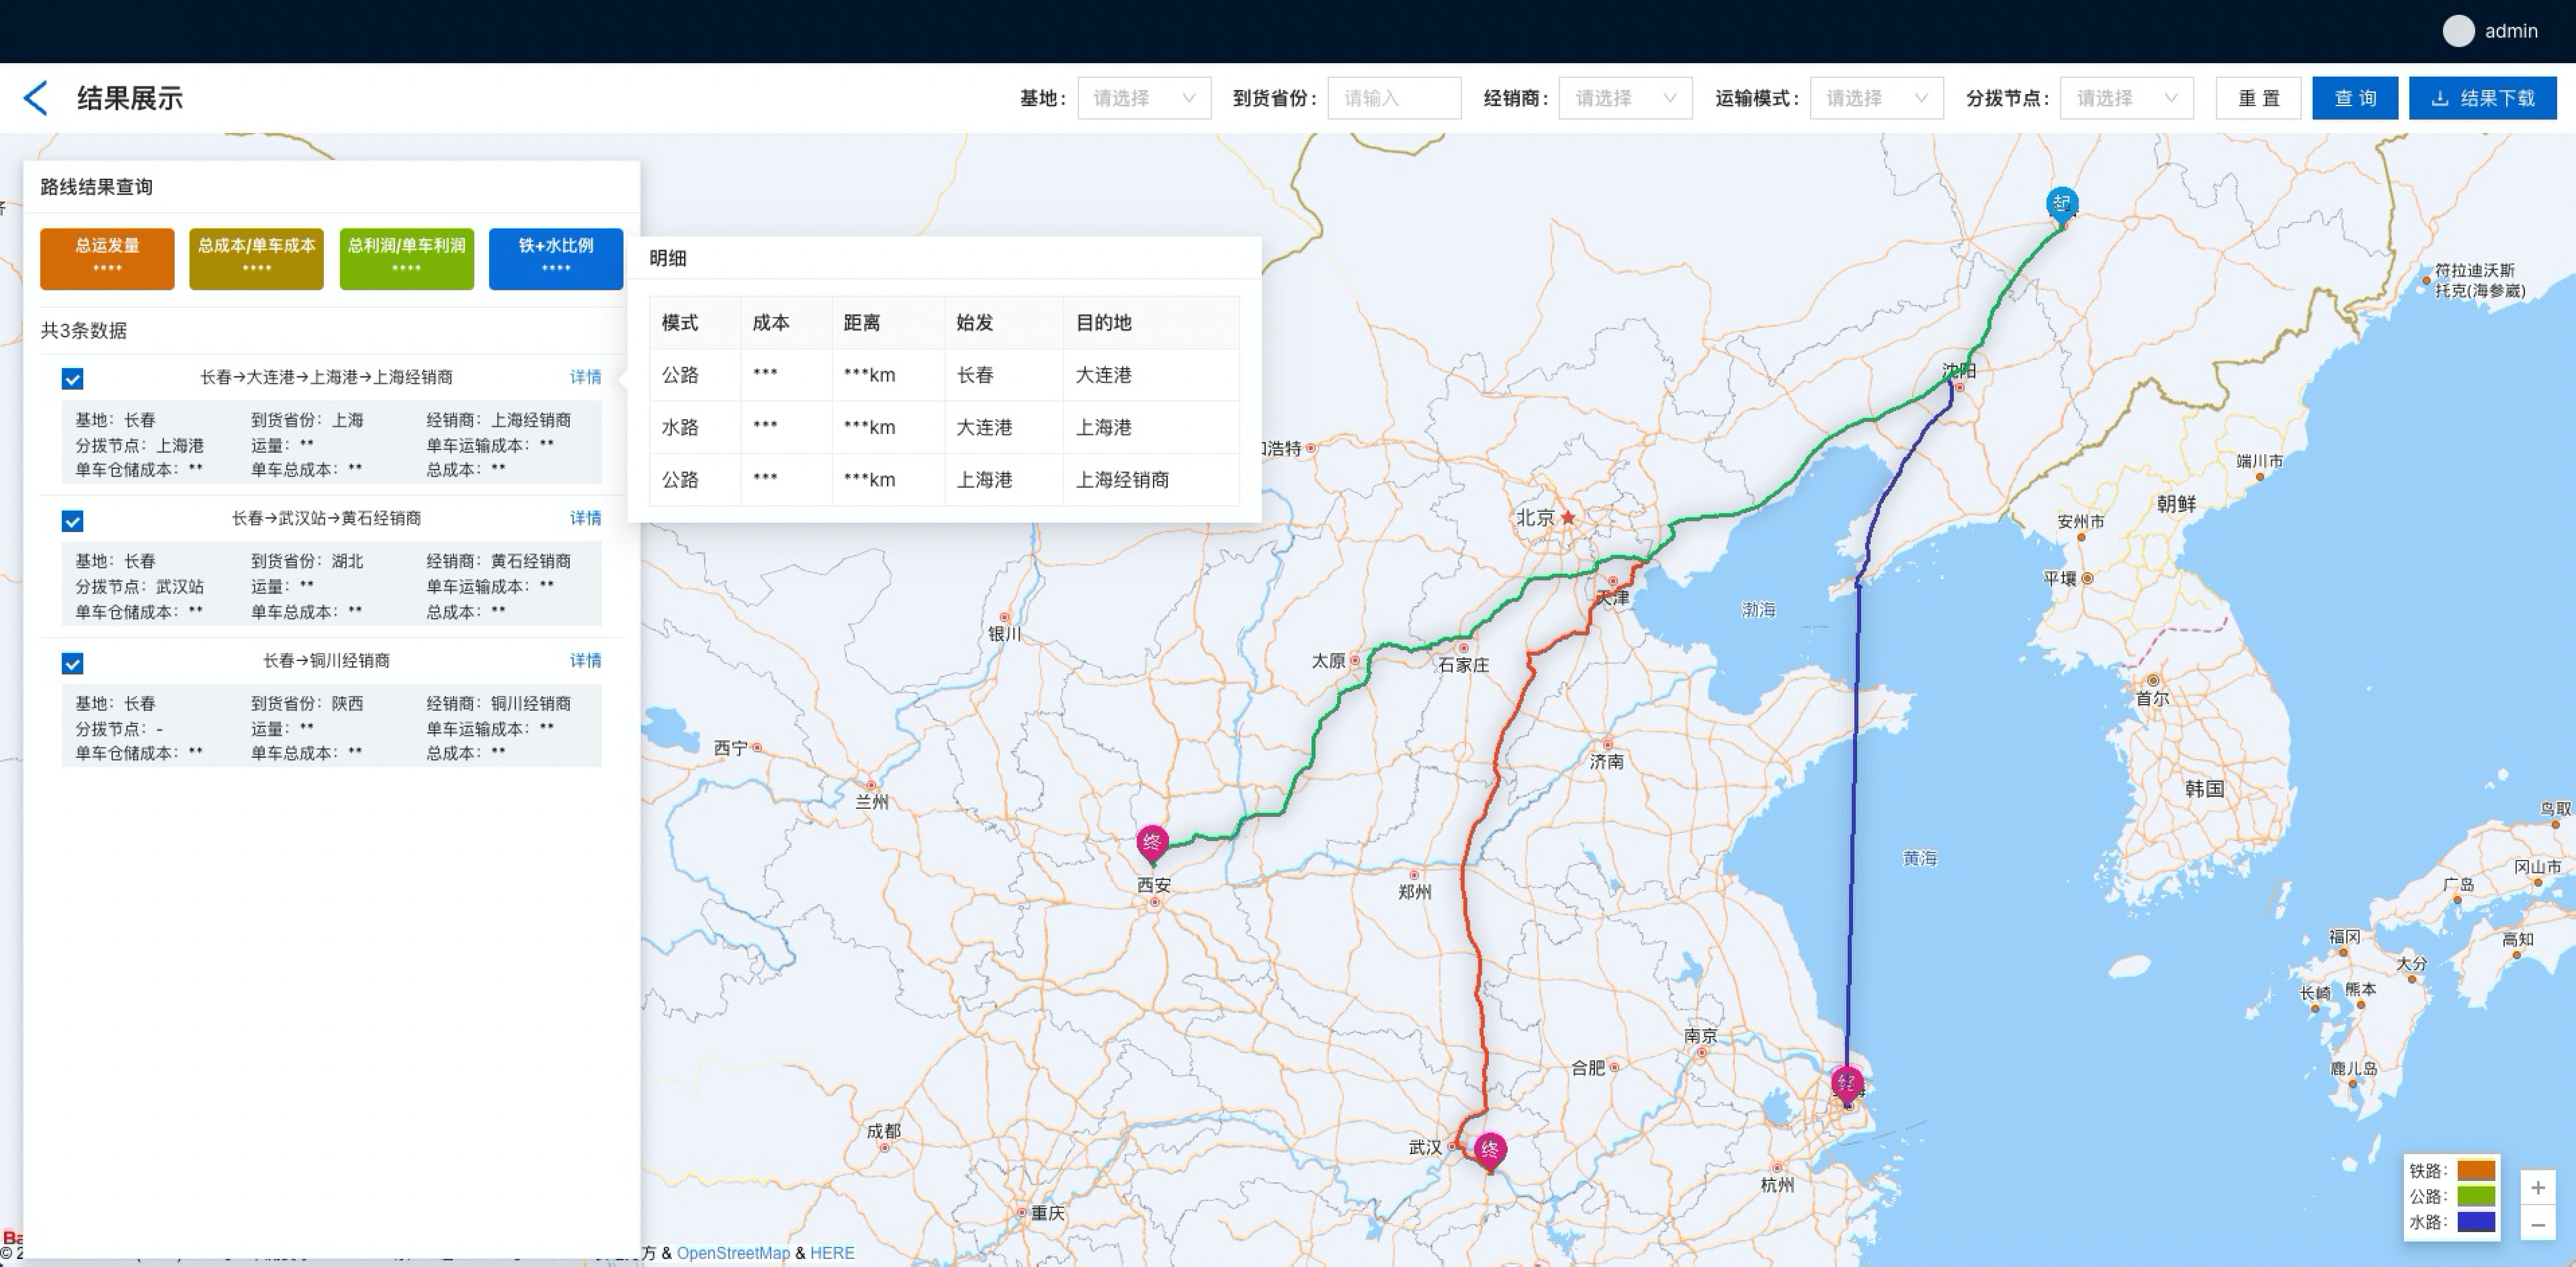Image resolution: width=2576 pixels, height=1267 pixels.
Task: Uncheck the 长春→大连港→上海港 route checkbox
Action: (x=72, y=378)
